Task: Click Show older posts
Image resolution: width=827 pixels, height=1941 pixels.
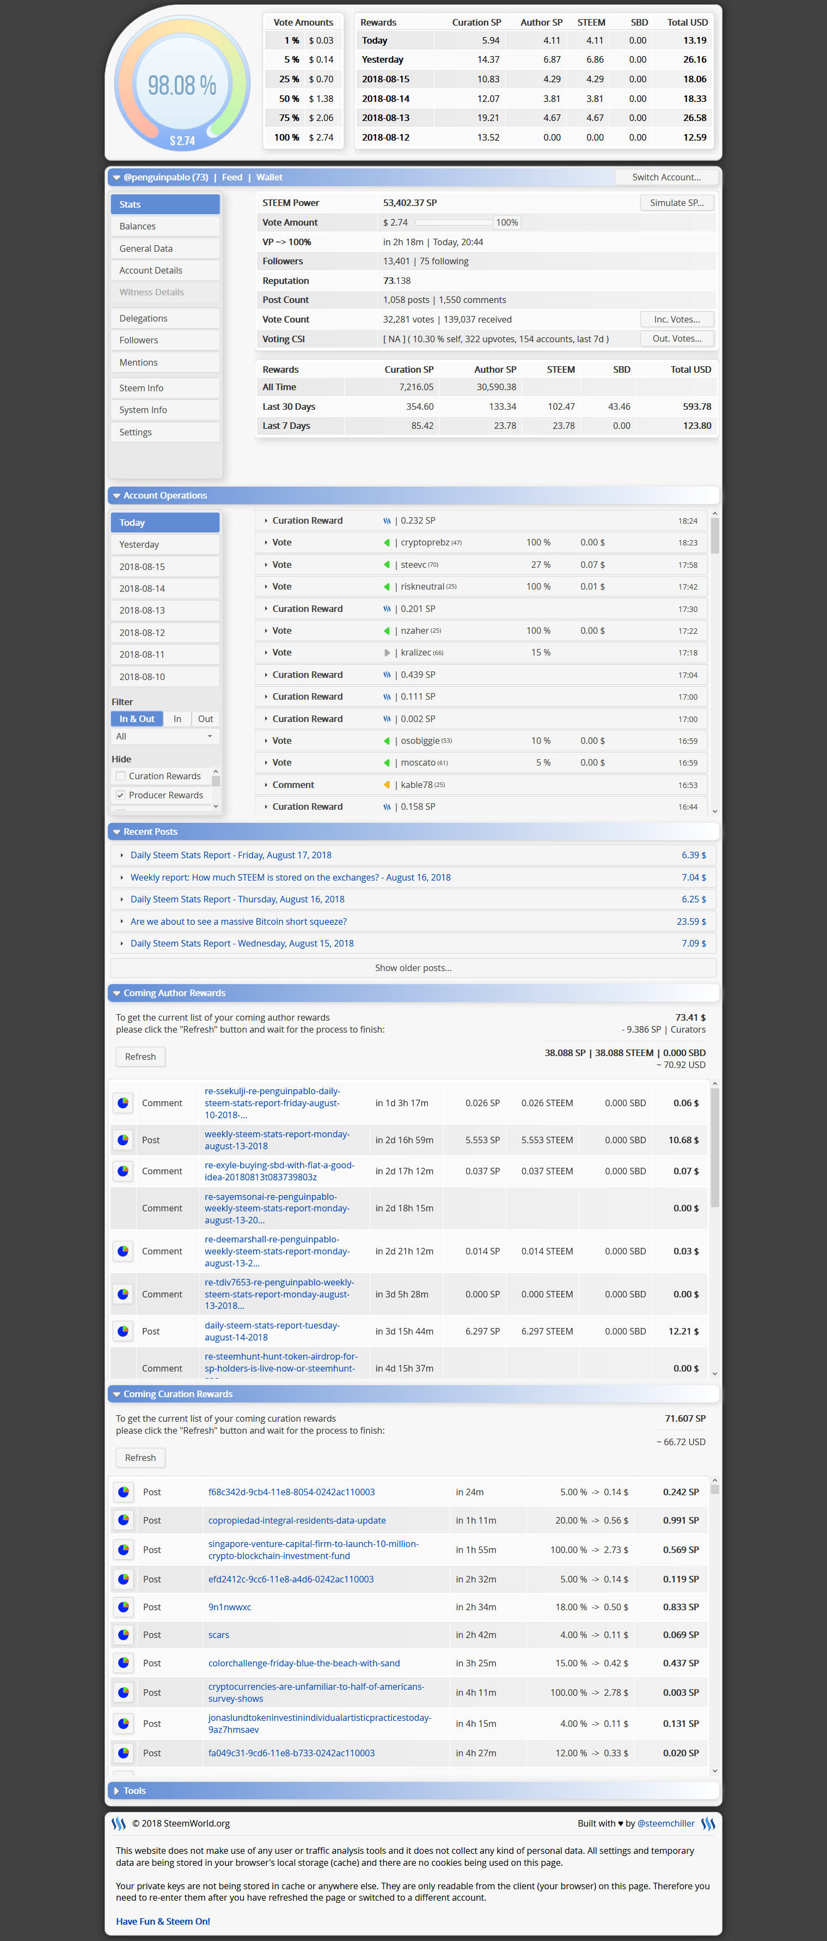Action: [x=413, y=967]
